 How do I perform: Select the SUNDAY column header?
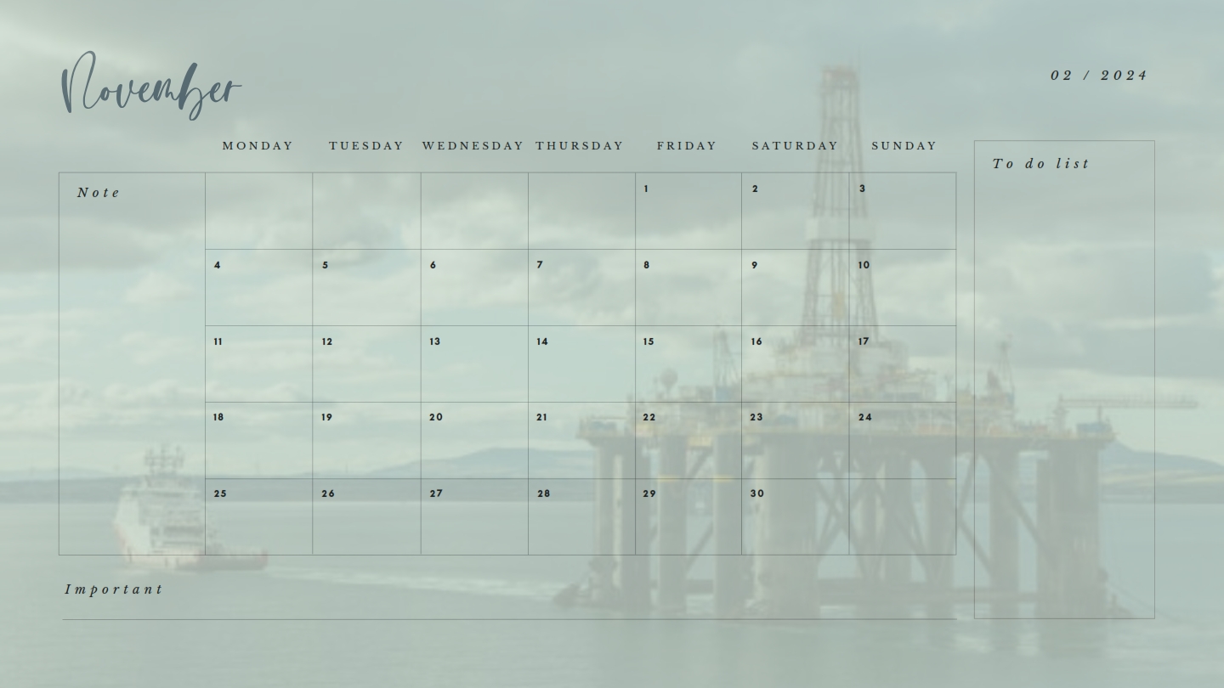904,145
